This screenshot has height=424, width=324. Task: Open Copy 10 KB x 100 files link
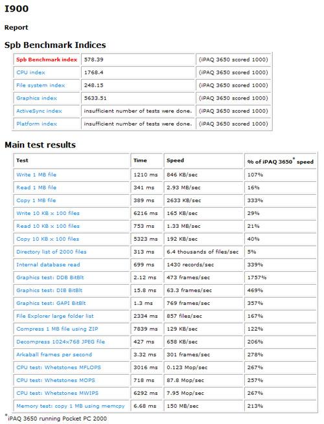point(48,239)
